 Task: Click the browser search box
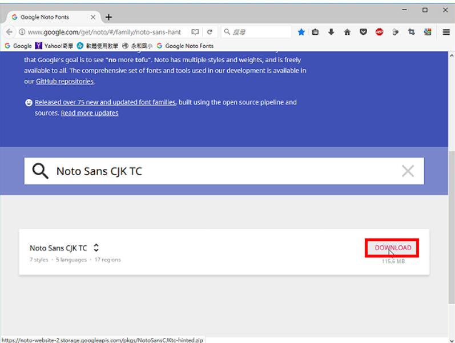[256, 32]
